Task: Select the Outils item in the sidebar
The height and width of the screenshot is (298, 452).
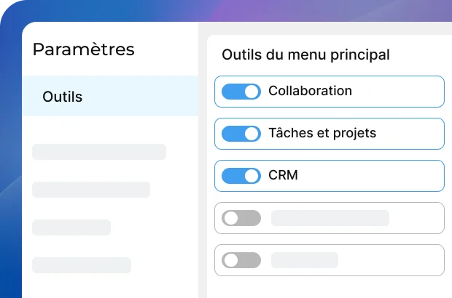Action: point(63,97)
